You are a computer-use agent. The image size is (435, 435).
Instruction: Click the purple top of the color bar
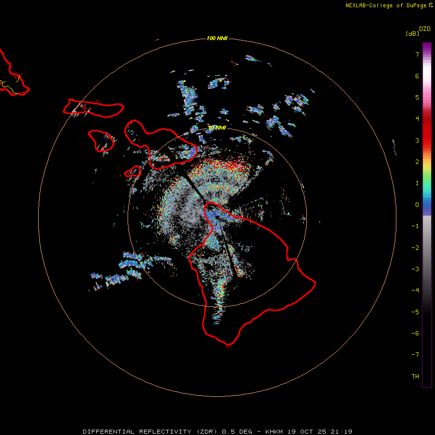(x=427, y=46)
